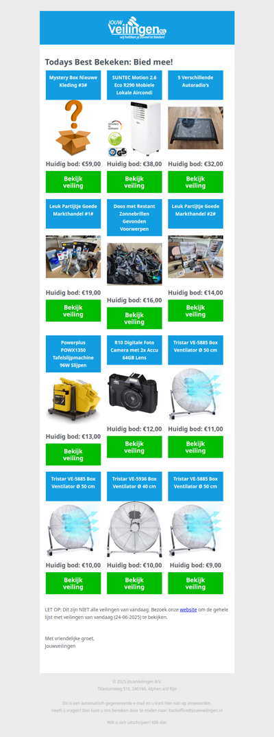Open the autoradio product photo
The image size is (274, 737).
pos(195,128)
